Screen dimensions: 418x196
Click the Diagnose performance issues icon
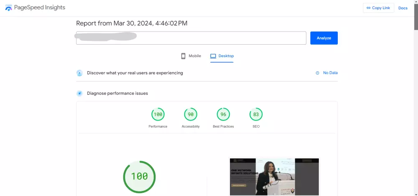tap(79, 93)
